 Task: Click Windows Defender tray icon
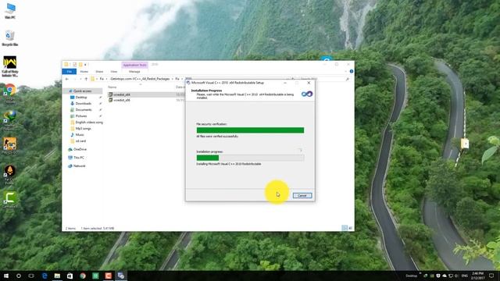click(x=438, y=276)
